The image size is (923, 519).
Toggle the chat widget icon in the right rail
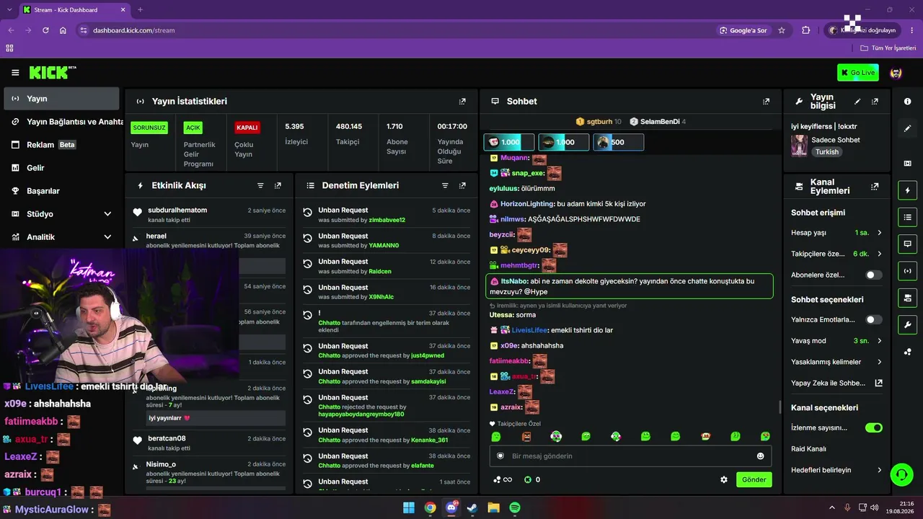pyautogui.click(x=907, y=244)
